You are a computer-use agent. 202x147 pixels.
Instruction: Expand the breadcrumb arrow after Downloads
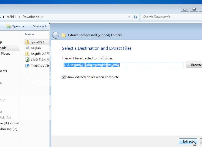[42, 17]
